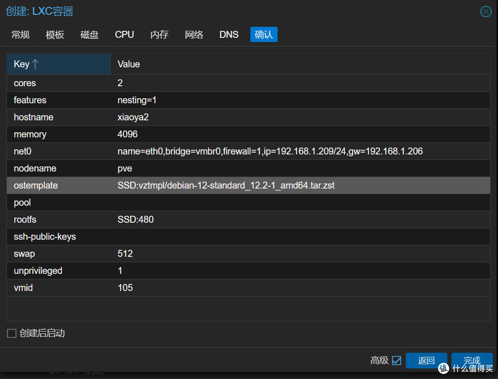
Task: Close the LXC container creation dialog
Action: coord(486,12)
